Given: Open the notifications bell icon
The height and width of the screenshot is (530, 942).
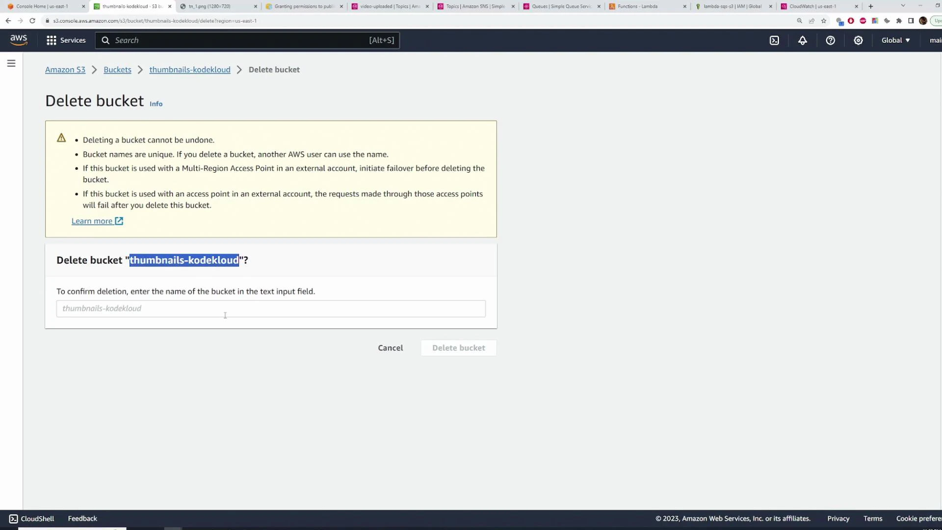Looking at the screenshot, I should pos(803,40).
